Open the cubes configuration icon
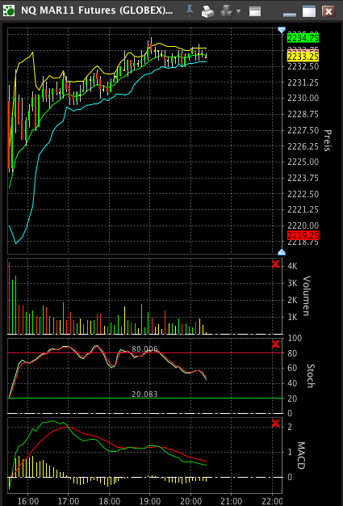This screenshot has width=343, height=506. click(227, 11)
